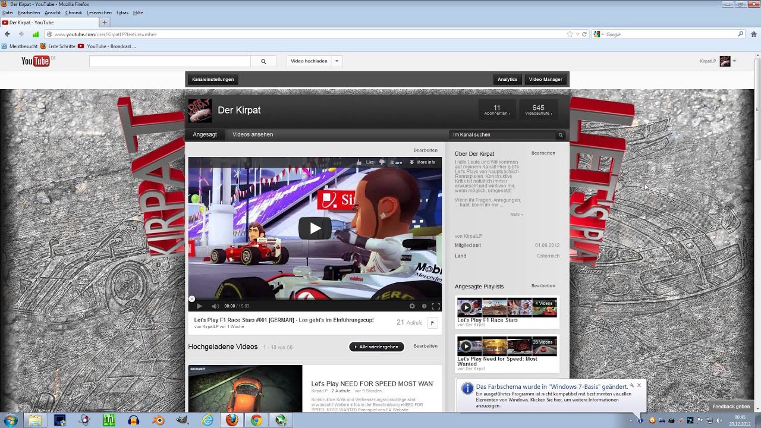The width and height of the screenshot is (761, 428).
Task: Open the Let's Play F1 Race Stars playlist thumbnail
Action: pos(507,307)
